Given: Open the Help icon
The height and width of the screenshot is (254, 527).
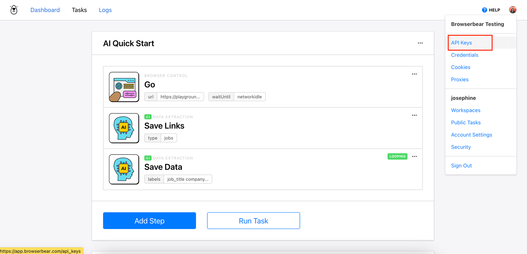Looking at the screenshot, I should (484, 10).
